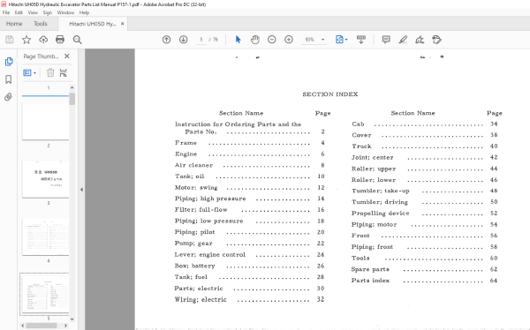Image resolution: width=530 pixels, height=330 pixels.
Task: Click the 'Cab' index entry
Action: coord(358,124)
